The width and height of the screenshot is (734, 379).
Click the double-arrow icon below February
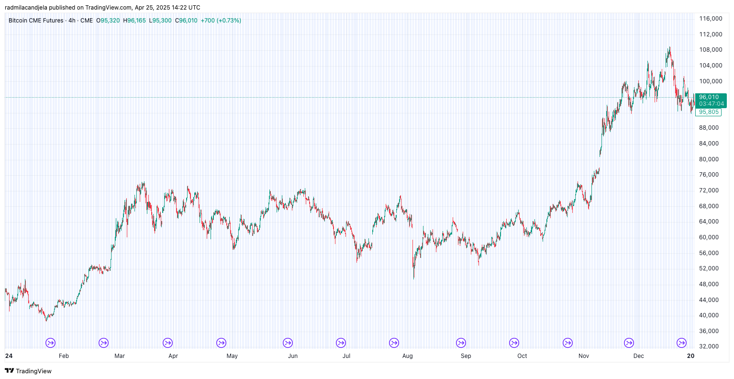point(50,343)
